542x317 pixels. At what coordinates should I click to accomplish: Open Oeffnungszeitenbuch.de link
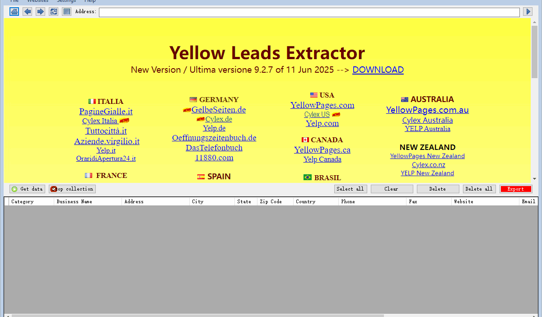pos(214,138)
